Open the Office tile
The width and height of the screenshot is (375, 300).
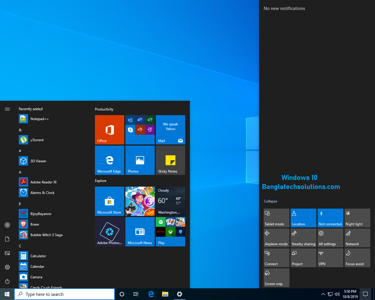[110, 130]
